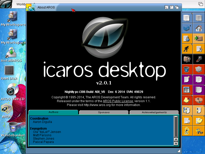The width and height of the screenshot is (205, 154).
Task: Click the yellow note with paperclip icon
Action: click(x=199, y=120)
